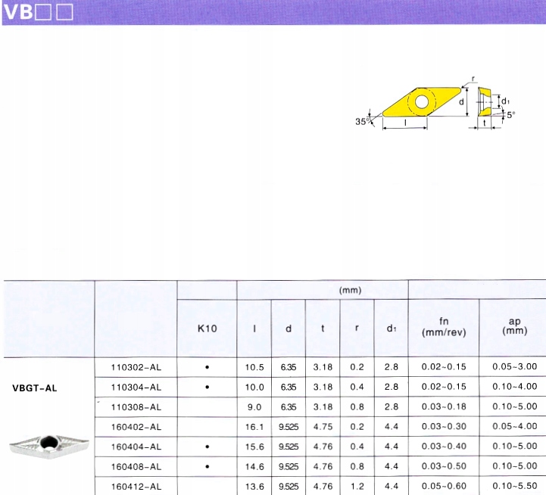This screenshot has height=495, width=546.
Task: Select the VBGT-AL series label
Action: click(x=35, y=388)
